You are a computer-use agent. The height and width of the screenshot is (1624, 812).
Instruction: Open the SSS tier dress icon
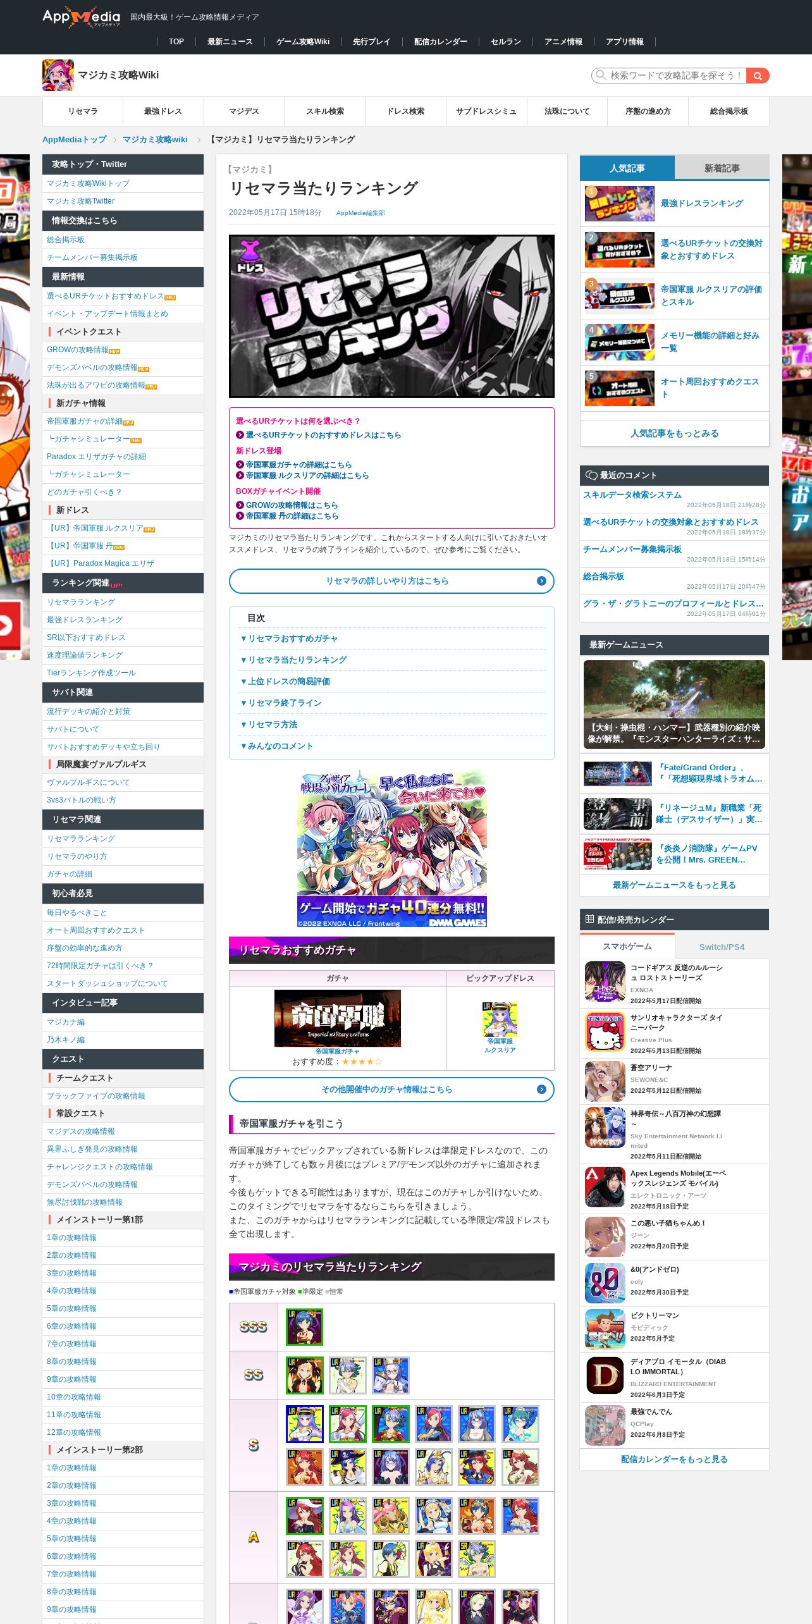click(304, 1327)
